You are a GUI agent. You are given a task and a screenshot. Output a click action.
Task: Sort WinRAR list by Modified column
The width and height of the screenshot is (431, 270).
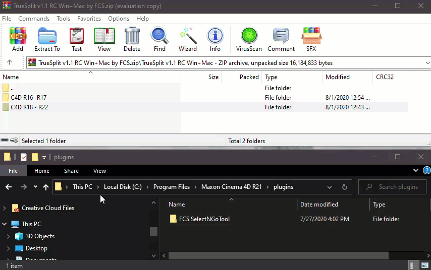[x=347, y=77]
